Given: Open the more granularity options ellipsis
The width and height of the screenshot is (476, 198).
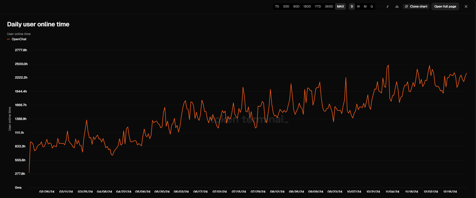Looking at the screenshot, I should (x=378, y=7).
